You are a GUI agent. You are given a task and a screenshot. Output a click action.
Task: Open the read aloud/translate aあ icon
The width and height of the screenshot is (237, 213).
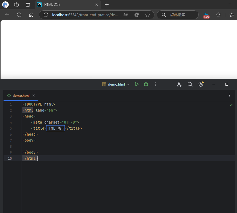tap(126, 15)
